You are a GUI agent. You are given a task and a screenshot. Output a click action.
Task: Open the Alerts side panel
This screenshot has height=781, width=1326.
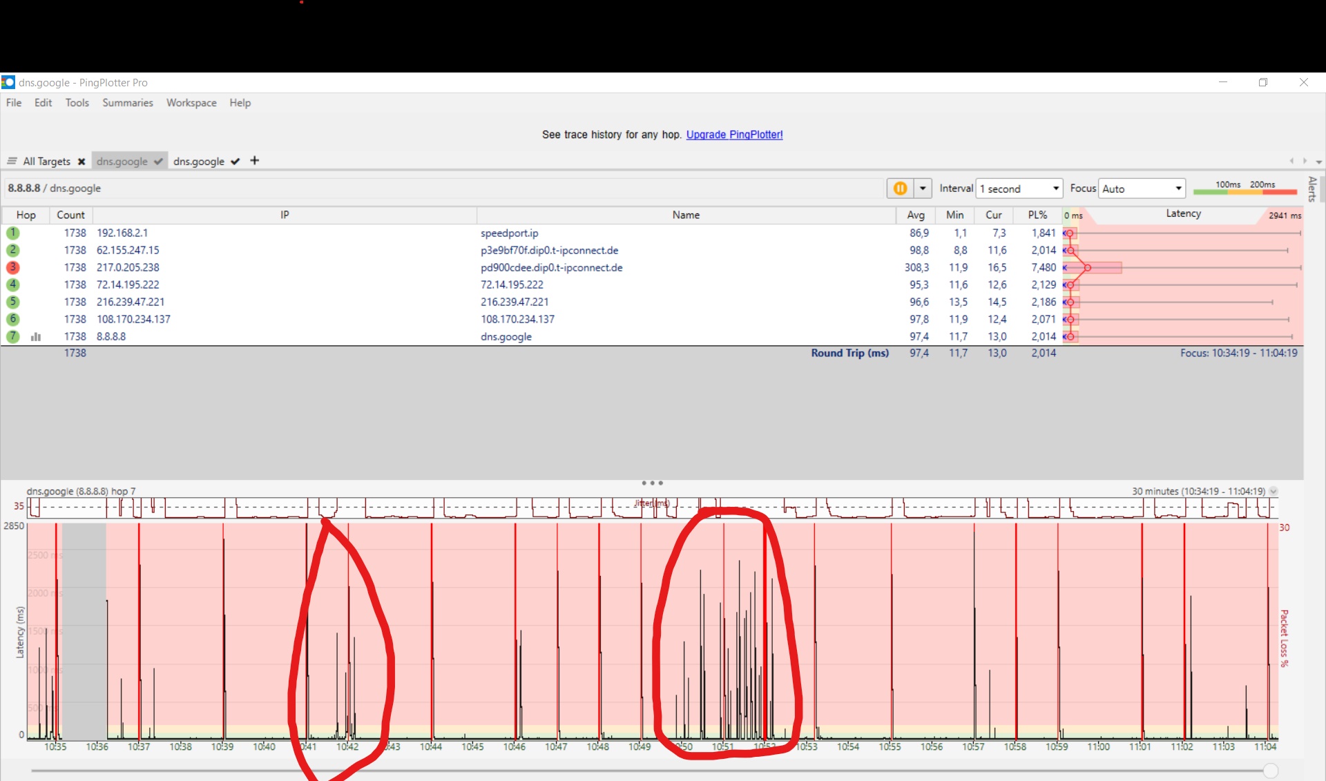1311,189
